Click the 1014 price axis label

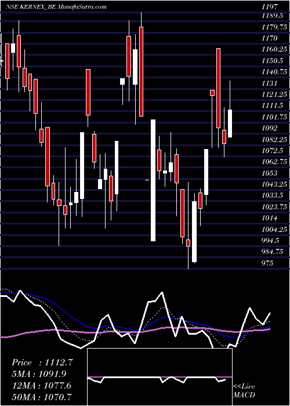[270, 218]
